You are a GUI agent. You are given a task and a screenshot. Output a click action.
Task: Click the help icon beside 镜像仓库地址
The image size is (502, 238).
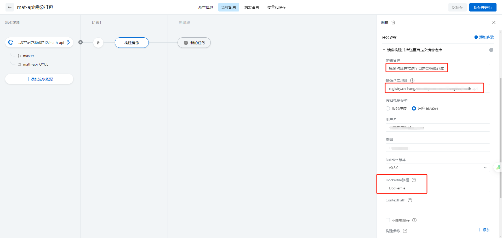412,80
